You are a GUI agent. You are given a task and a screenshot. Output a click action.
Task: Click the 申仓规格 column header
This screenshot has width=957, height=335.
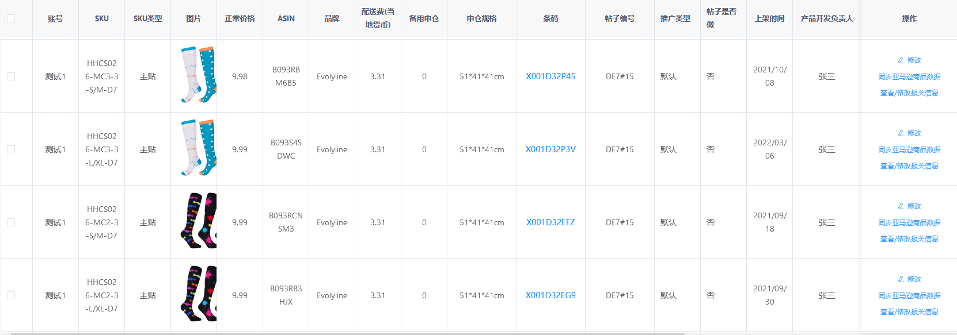point(481,19)
